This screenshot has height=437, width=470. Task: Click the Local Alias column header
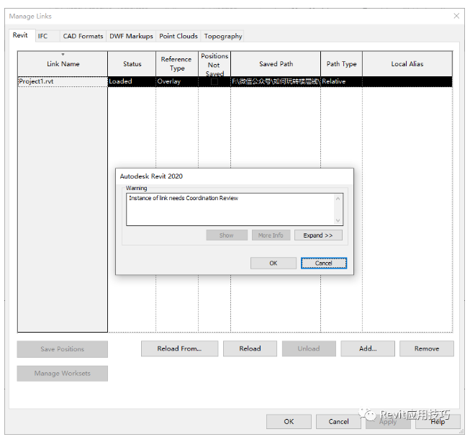point(407,64)
